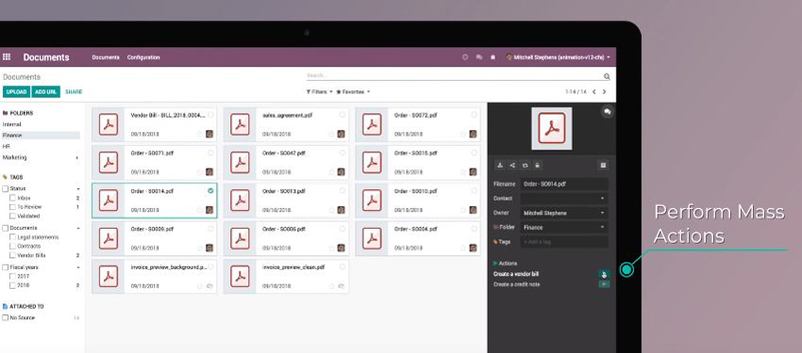The height and width of the screenshot is (353, 802).
Task: Replace the selected document file
Action: pyautogui.click(x=525, y=166)
